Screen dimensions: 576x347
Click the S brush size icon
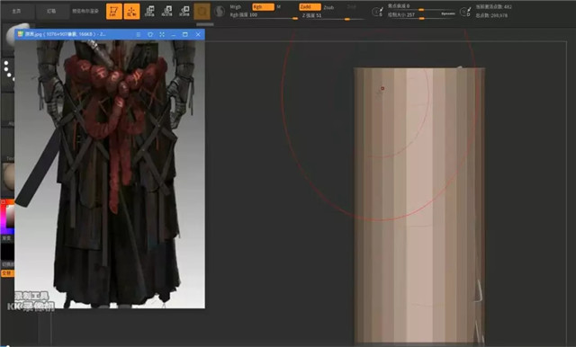(x=378, y=12)
